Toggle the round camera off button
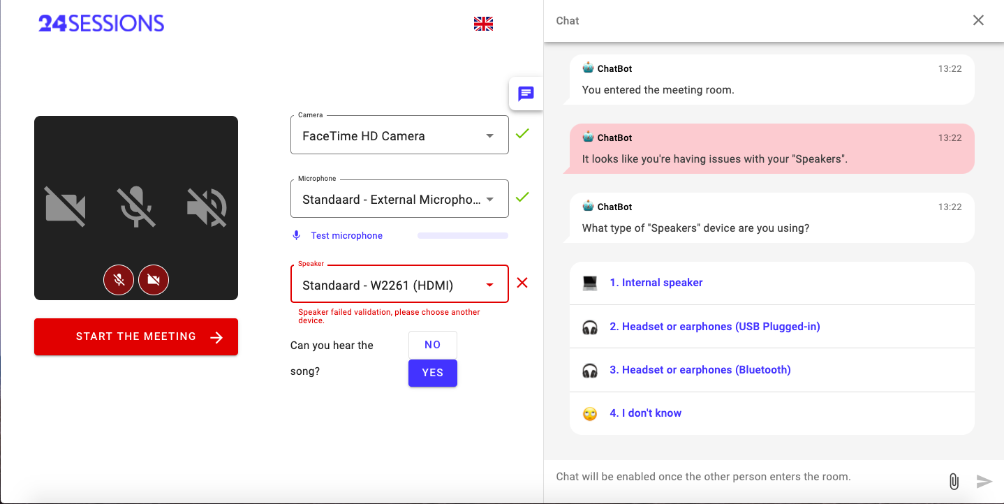 tap(154, 280)
